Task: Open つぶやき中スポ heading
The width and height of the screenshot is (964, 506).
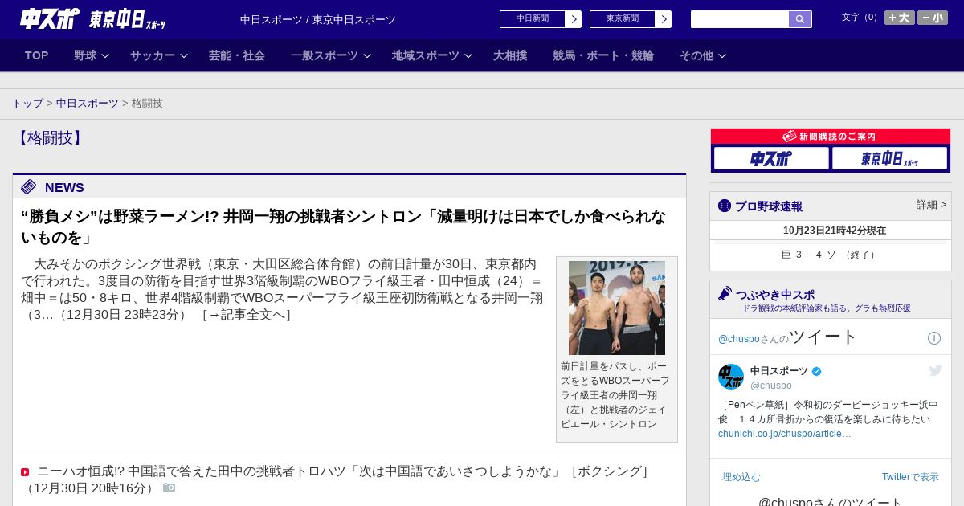Action: tap(774, 295)
